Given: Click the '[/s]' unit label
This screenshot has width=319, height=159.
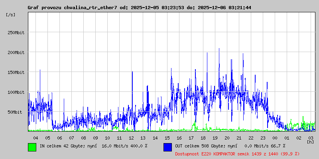Looking at the screenshot, I should (11, 15).
